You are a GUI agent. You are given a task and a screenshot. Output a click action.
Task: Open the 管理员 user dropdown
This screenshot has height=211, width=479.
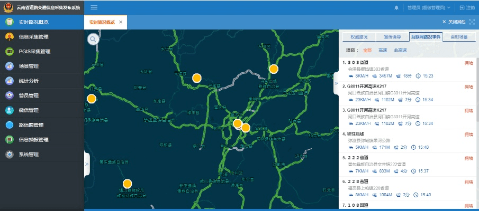429,8
